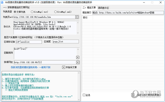Viewport: 165px width, 102px height.
Task: Click the down arrow of the usage instructions scrollbar
Action: [x=79, y=100]
